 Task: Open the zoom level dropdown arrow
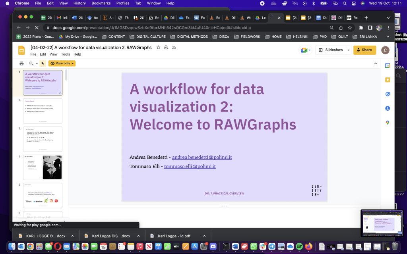[x=37, y=63]
